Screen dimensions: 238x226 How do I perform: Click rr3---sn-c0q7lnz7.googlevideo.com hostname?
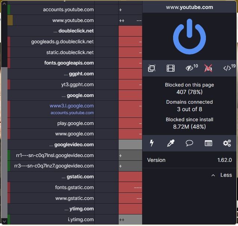click(54, 166)
